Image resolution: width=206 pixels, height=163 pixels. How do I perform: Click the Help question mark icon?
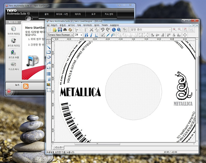(x=119, y=30)
